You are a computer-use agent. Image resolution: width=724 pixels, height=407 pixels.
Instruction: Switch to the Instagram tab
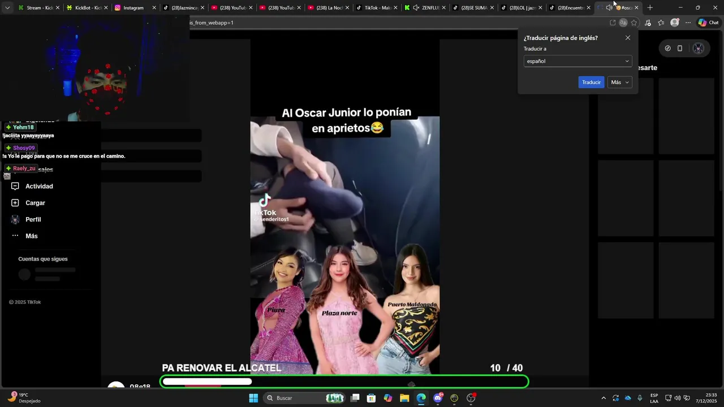click(135, 7)
